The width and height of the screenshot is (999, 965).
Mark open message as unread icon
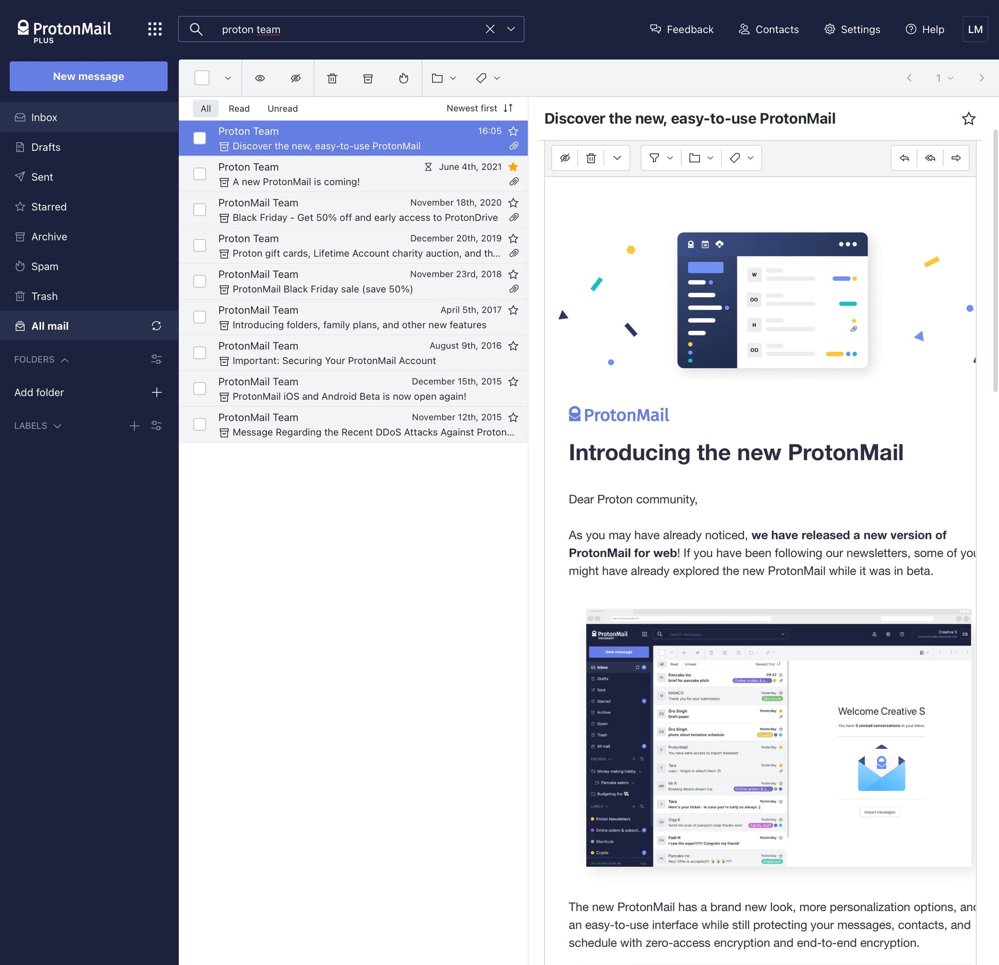click(565, 157)
